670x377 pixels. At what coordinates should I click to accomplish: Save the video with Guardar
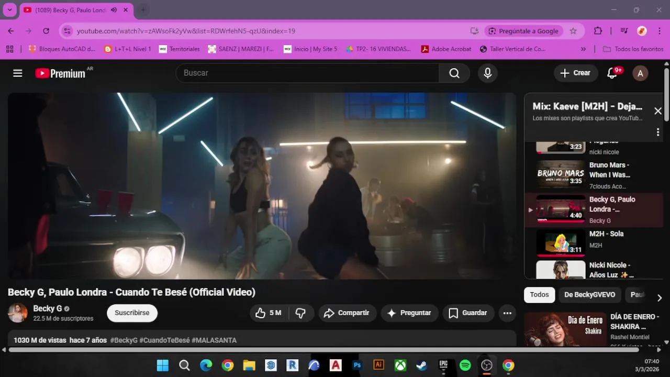click(x=468, y=313)
